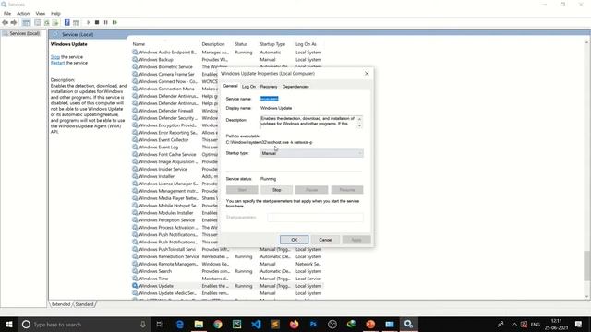
Task: Select the Windows Update Medic Service row
Action: pos(227,293)
